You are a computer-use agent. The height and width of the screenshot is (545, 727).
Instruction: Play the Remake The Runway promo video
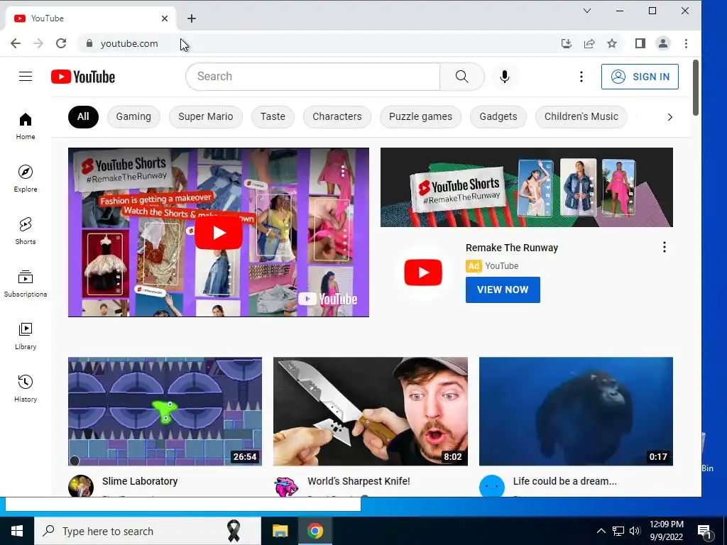[219, 232]
